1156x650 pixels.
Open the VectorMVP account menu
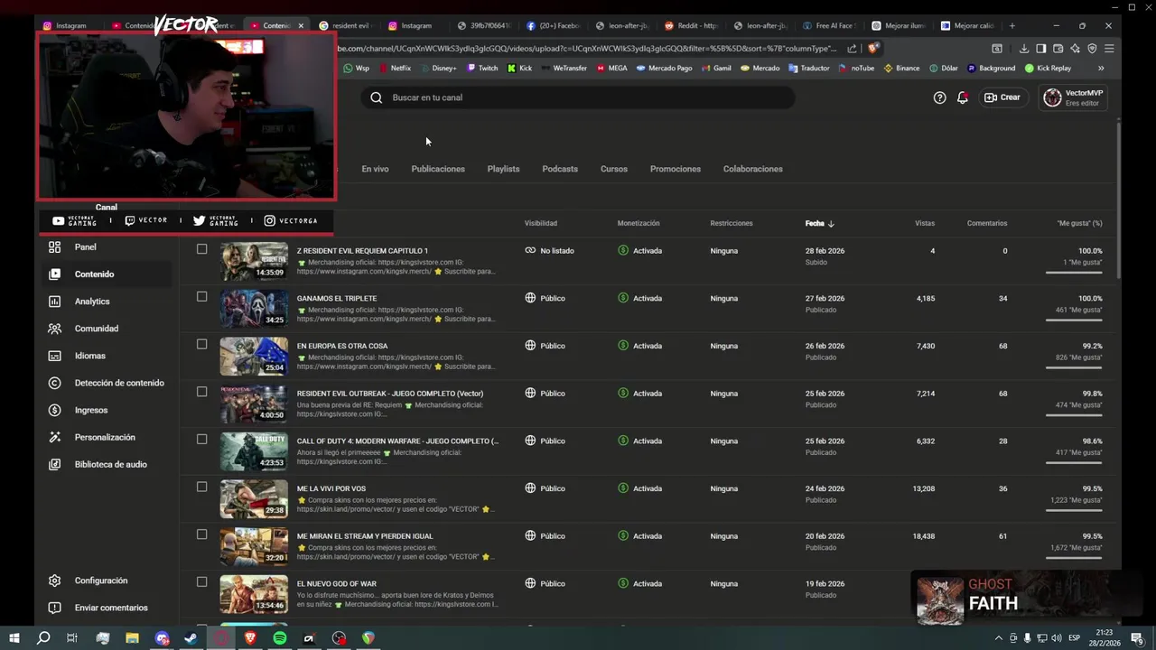click(1073, 97)
